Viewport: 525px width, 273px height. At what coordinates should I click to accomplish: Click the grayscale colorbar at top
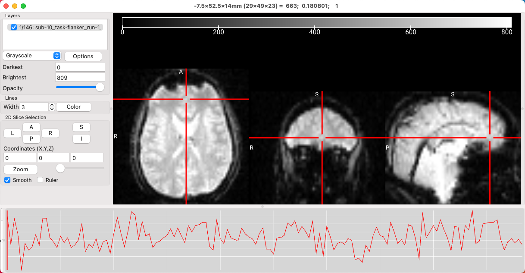317,22
